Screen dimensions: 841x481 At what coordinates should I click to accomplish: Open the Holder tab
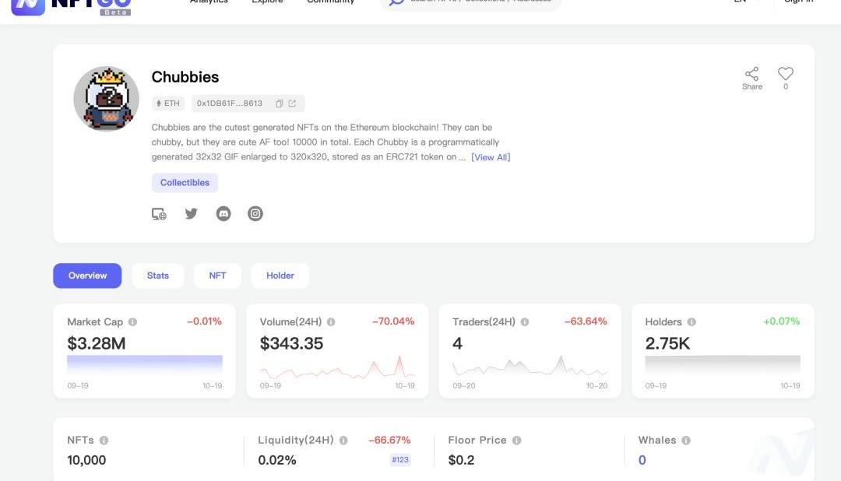[280, 276]
